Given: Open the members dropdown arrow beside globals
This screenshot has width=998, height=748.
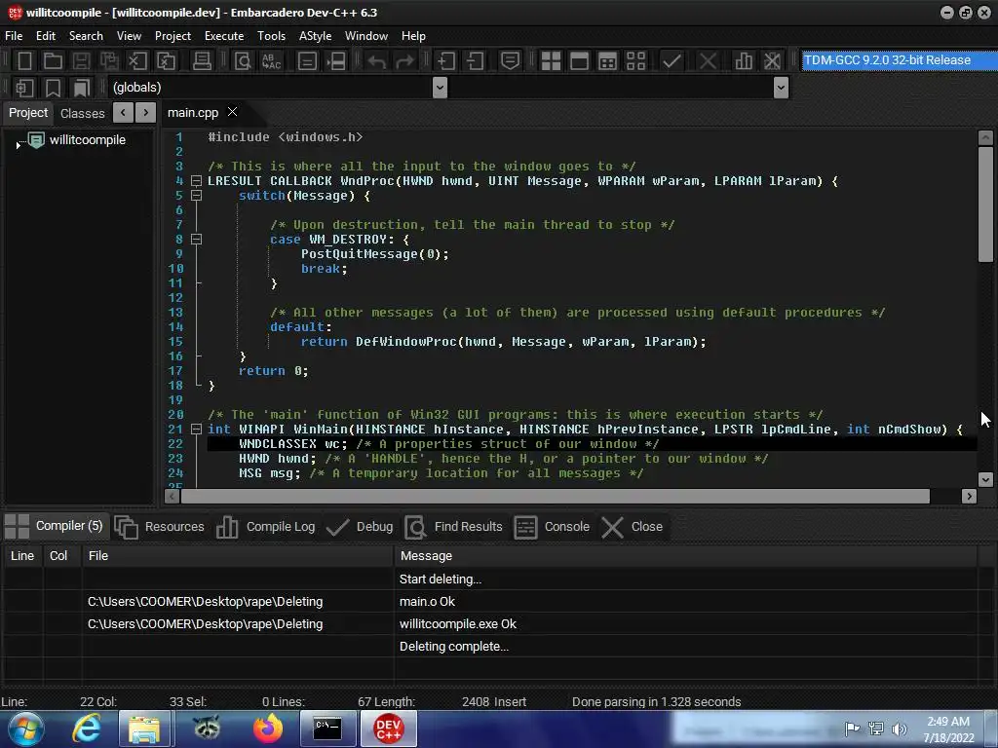Looking at the screenshot, I should coord(781,88).
